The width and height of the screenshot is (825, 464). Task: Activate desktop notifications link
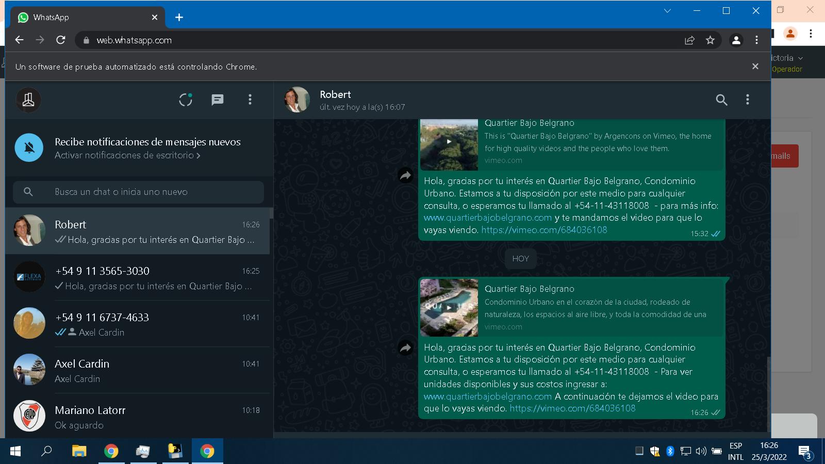click(127, 155)
